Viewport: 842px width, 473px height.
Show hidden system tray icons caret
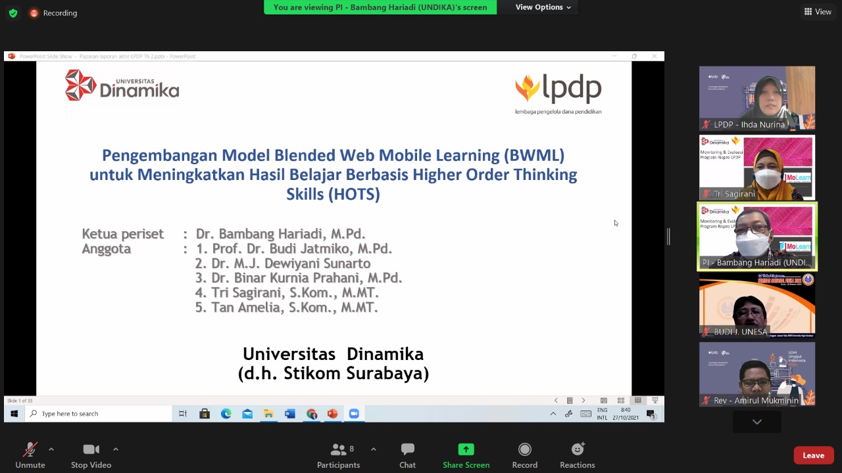[x=553, y=413]
